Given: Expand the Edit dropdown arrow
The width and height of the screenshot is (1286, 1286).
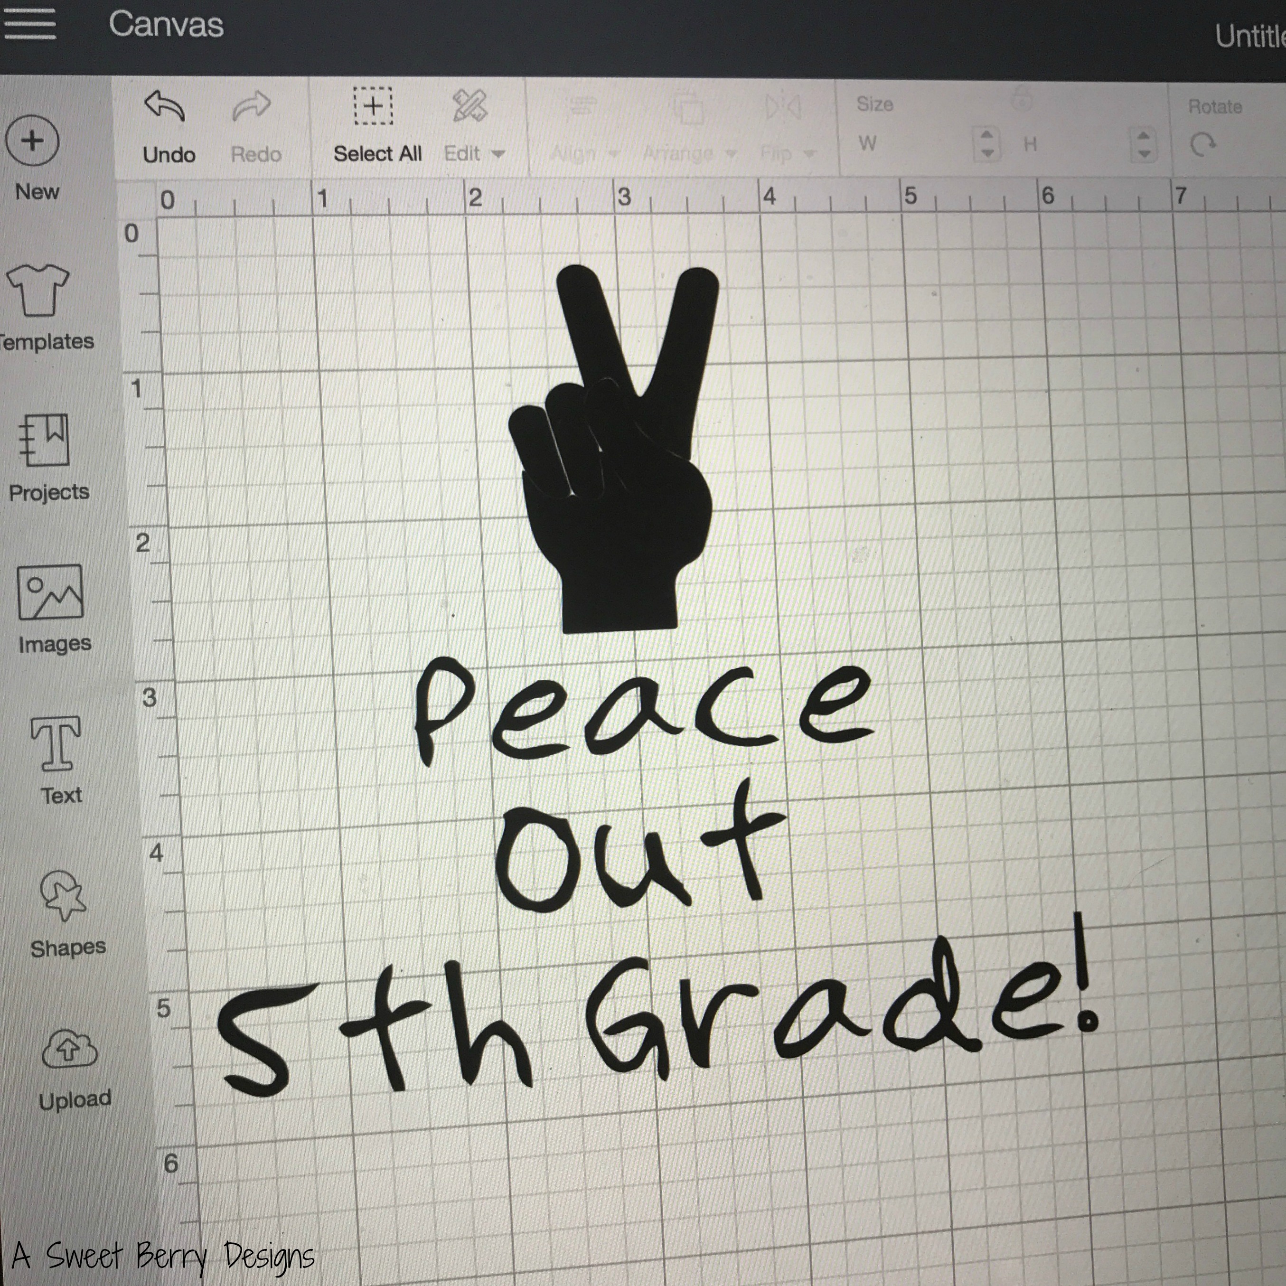Looking at the screenshot, I should [497, 154].
